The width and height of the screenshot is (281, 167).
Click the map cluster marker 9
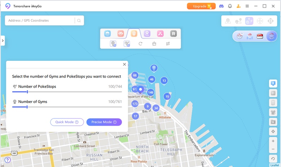(x=148, y=107)
